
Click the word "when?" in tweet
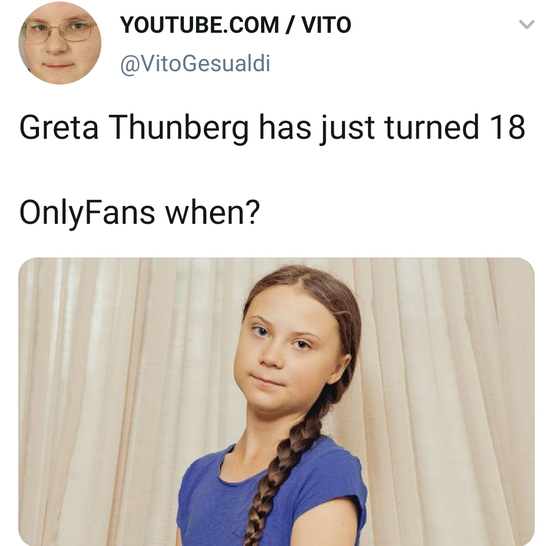[212, 213]
